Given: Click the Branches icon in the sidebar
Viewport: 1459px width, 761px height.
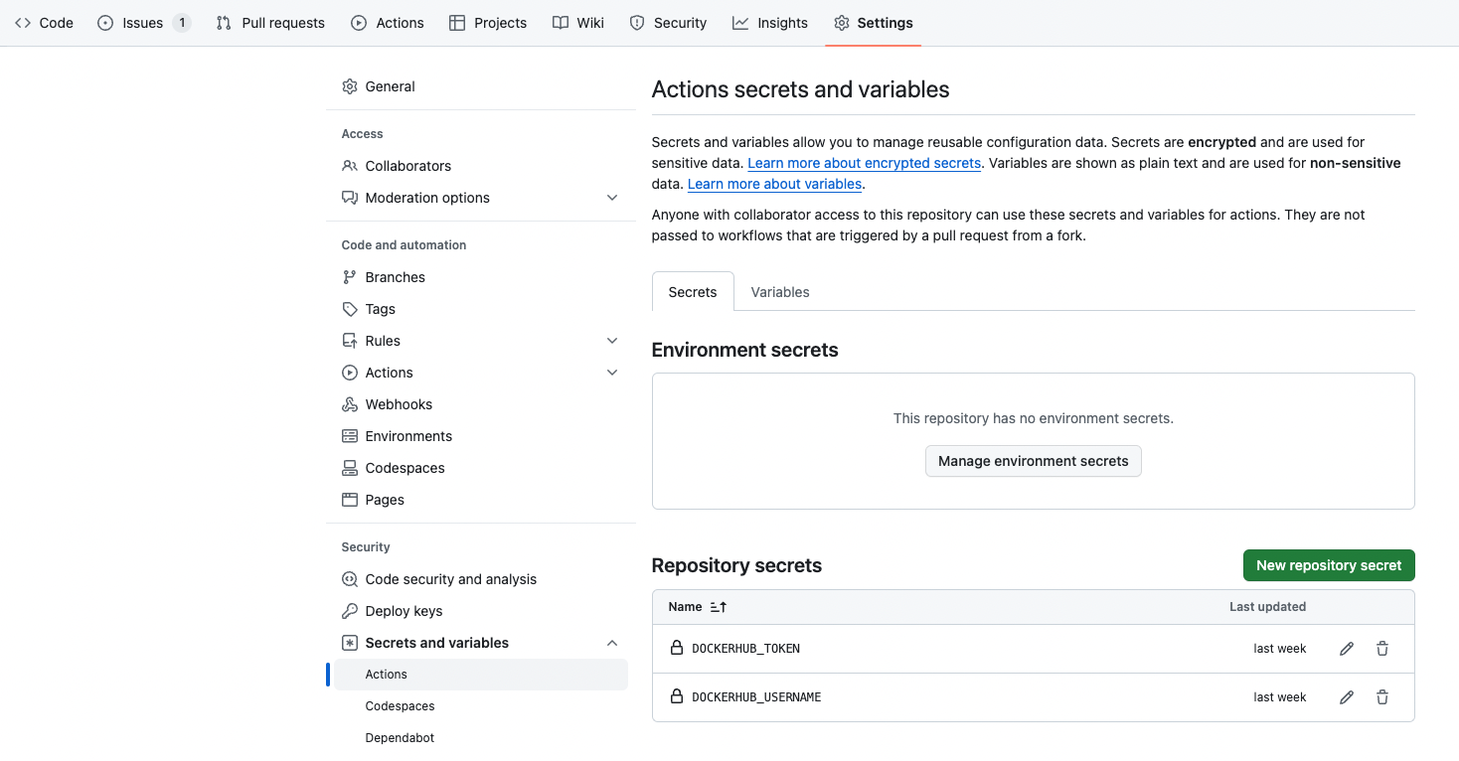Looking at the screenshot, I should (x=350, y=277).
